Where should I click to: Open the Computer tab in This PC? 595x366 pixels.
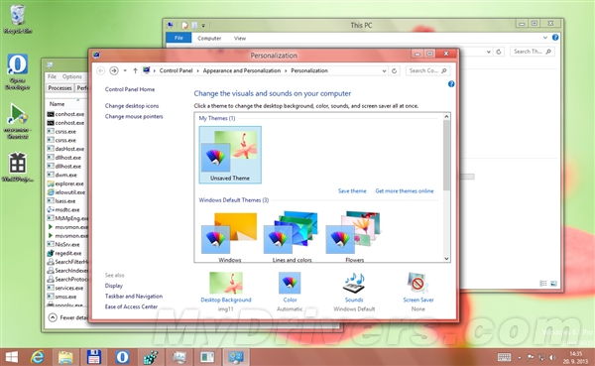pyautogui.click(x=209, y=38)
